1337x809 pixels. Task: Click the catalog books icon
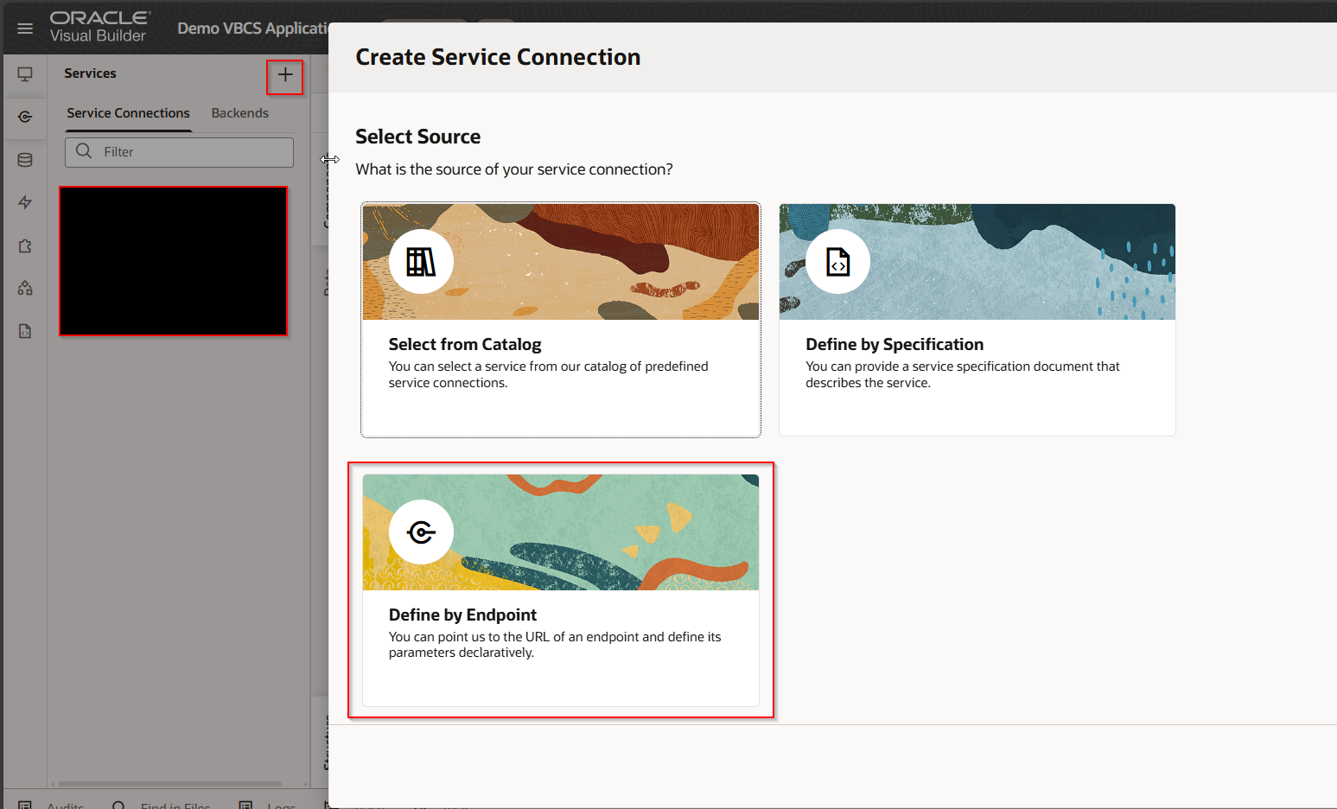[421, 261]
